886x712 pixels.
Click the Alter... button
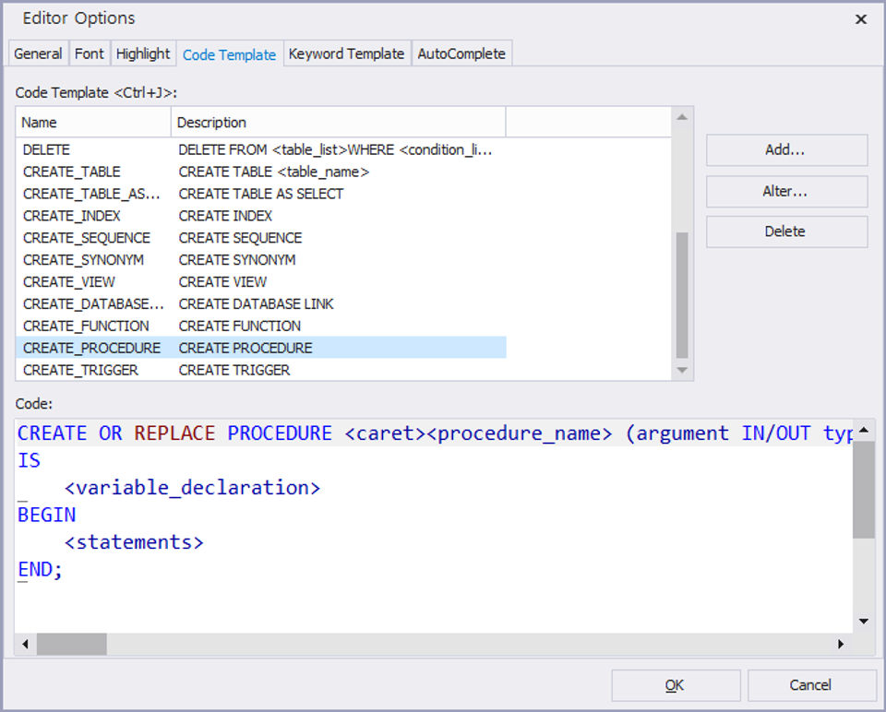point(786,192)
